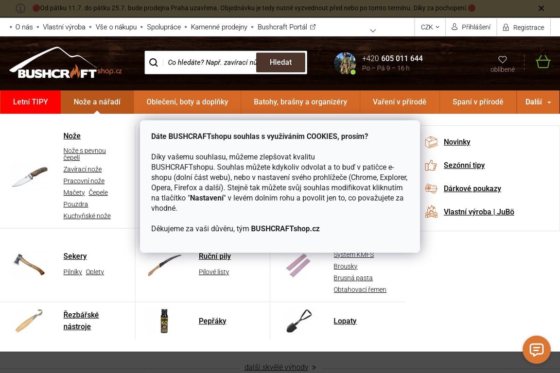The width and height of the screenshot is (560, 373).
Task: Open the Pilníky link
Action: click(72, 272)
